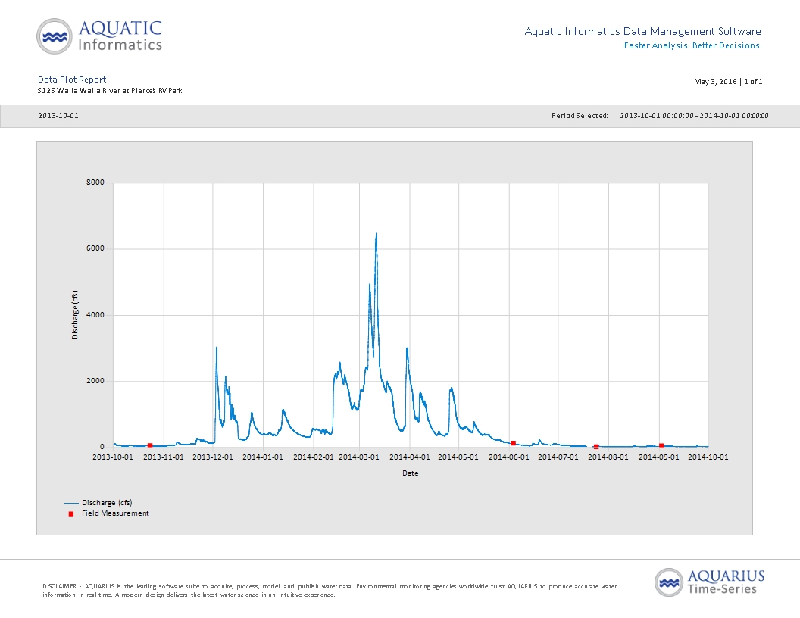Image resolution: width=800 pixels, height=618 pixels.
Task: Click the y-axis label '6000'
Action: tap(95, 248)
